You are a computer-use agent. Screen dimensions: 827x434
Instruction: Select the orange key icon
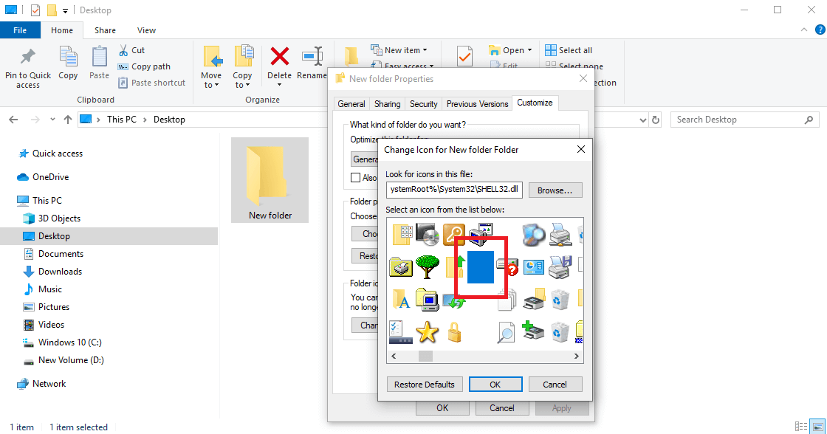point(453,234)
